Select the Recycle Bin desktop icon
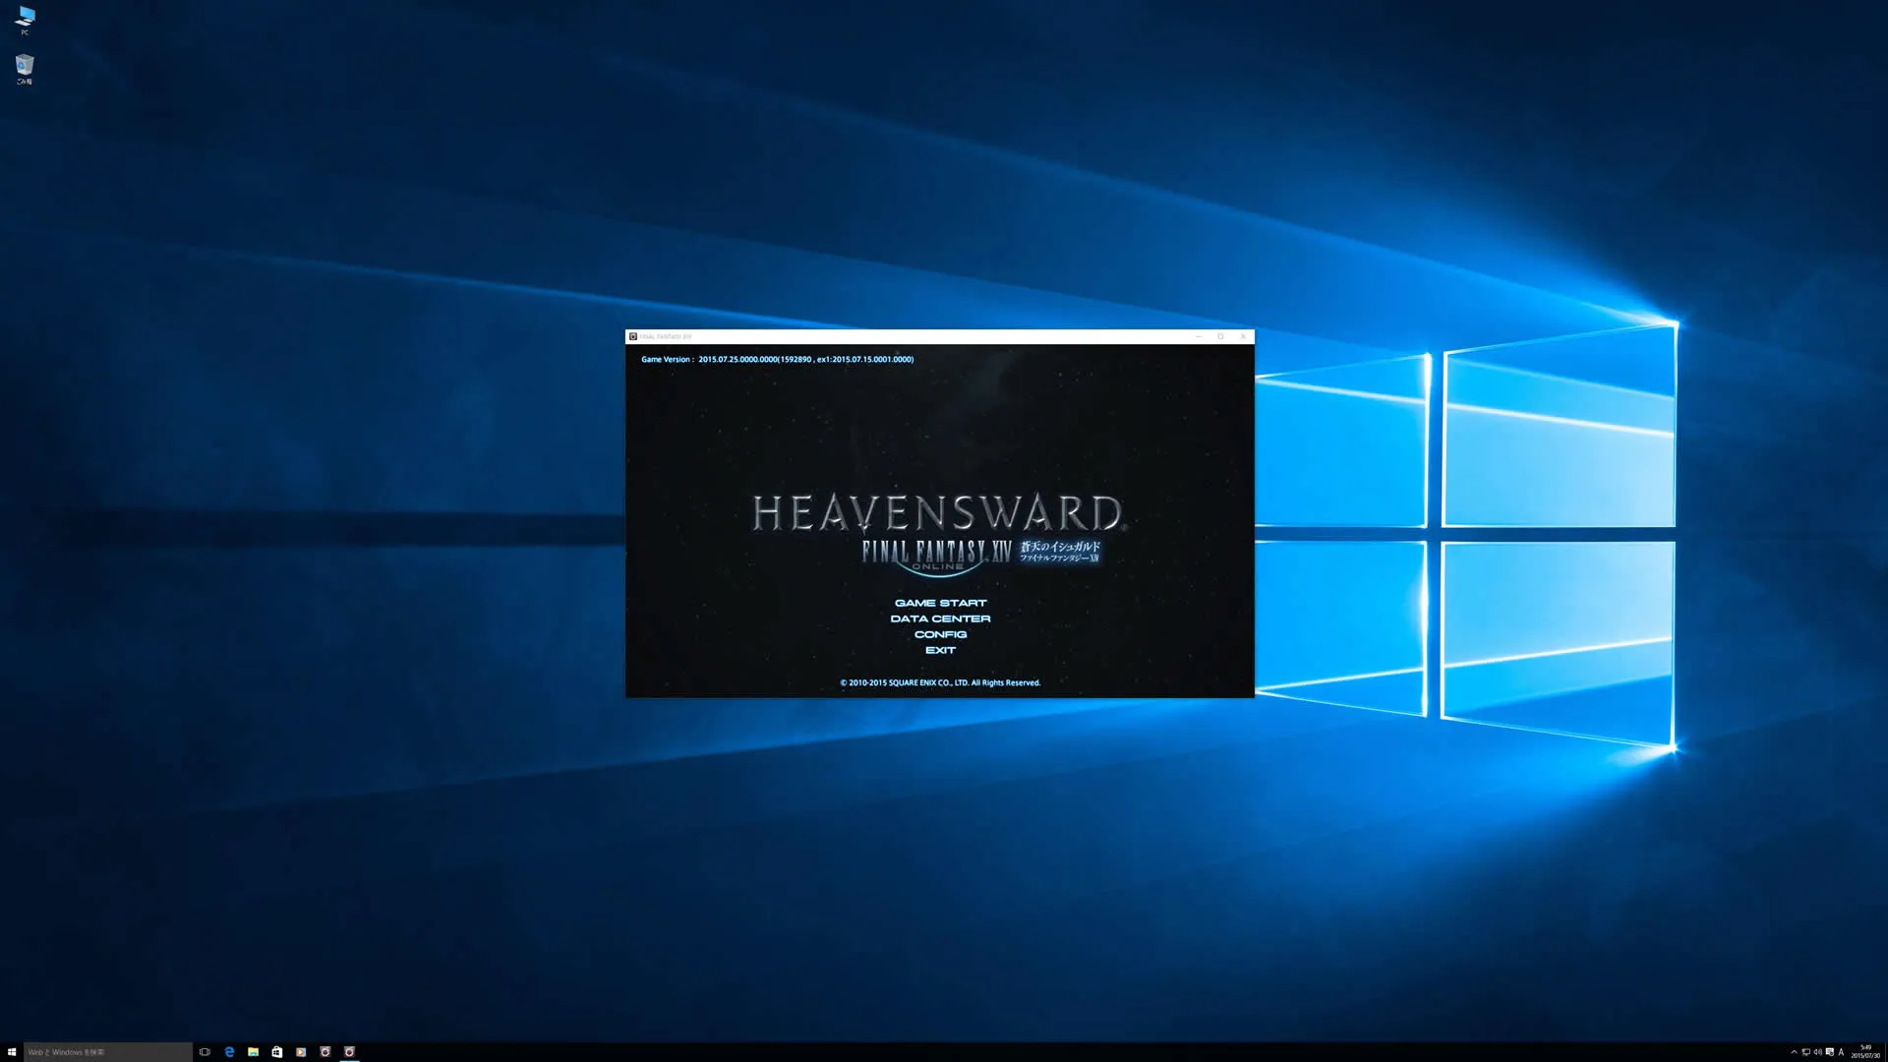The width and height of the screenshot is (1888, 1062). tap(25, 69)
